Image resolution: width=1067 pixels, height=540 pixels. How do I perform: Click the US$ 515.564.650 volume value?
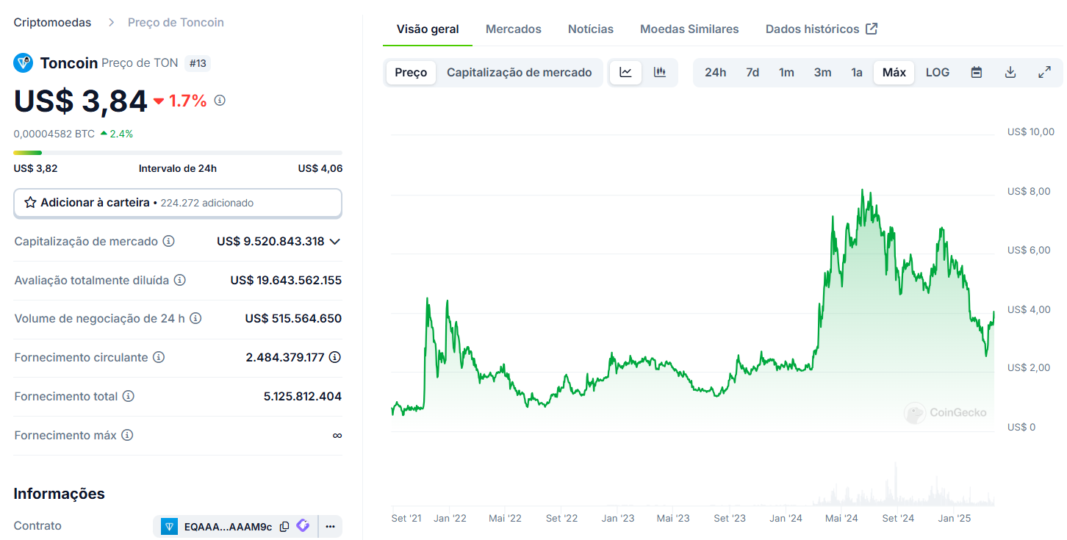coord(293,318)
